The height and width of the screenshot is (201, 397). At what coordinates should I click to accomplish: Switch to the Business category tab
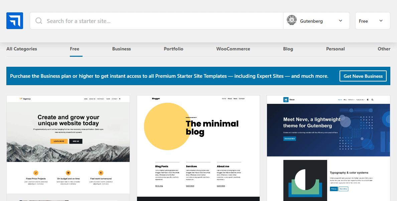(122, 49)
